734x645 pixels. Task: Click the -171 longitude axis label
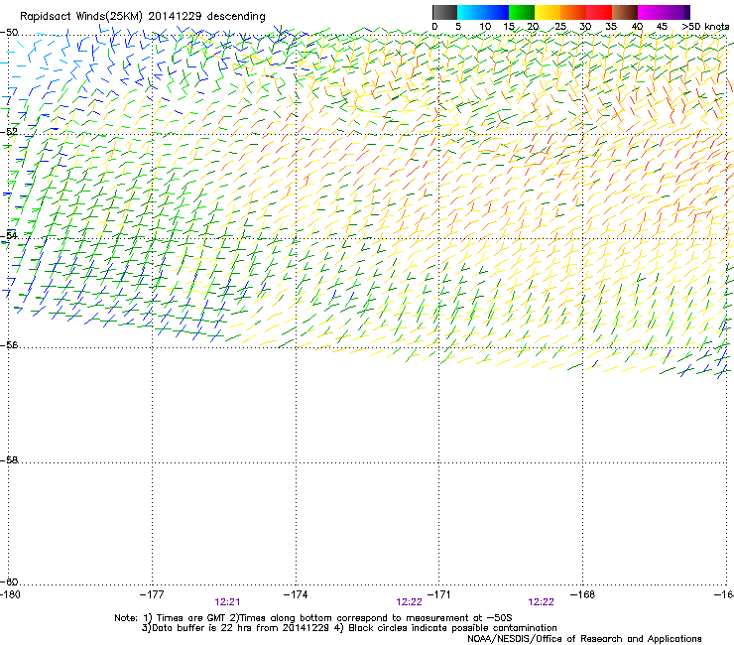pyautogui.click(x=439, y=594)
